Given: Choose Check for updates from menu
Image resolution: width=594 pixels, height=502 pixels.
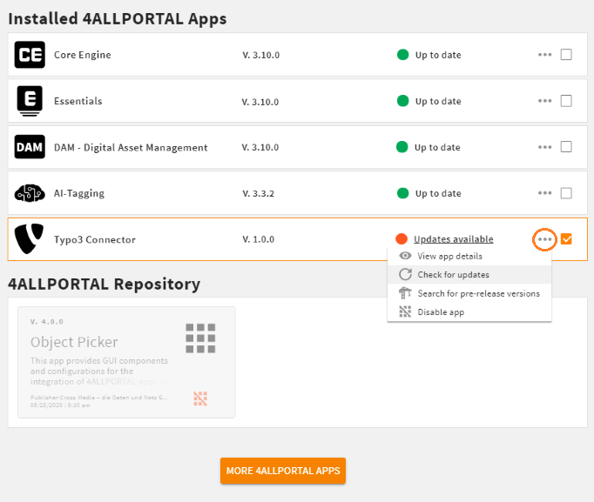Looking at the screenshot, I should point(469,275).
